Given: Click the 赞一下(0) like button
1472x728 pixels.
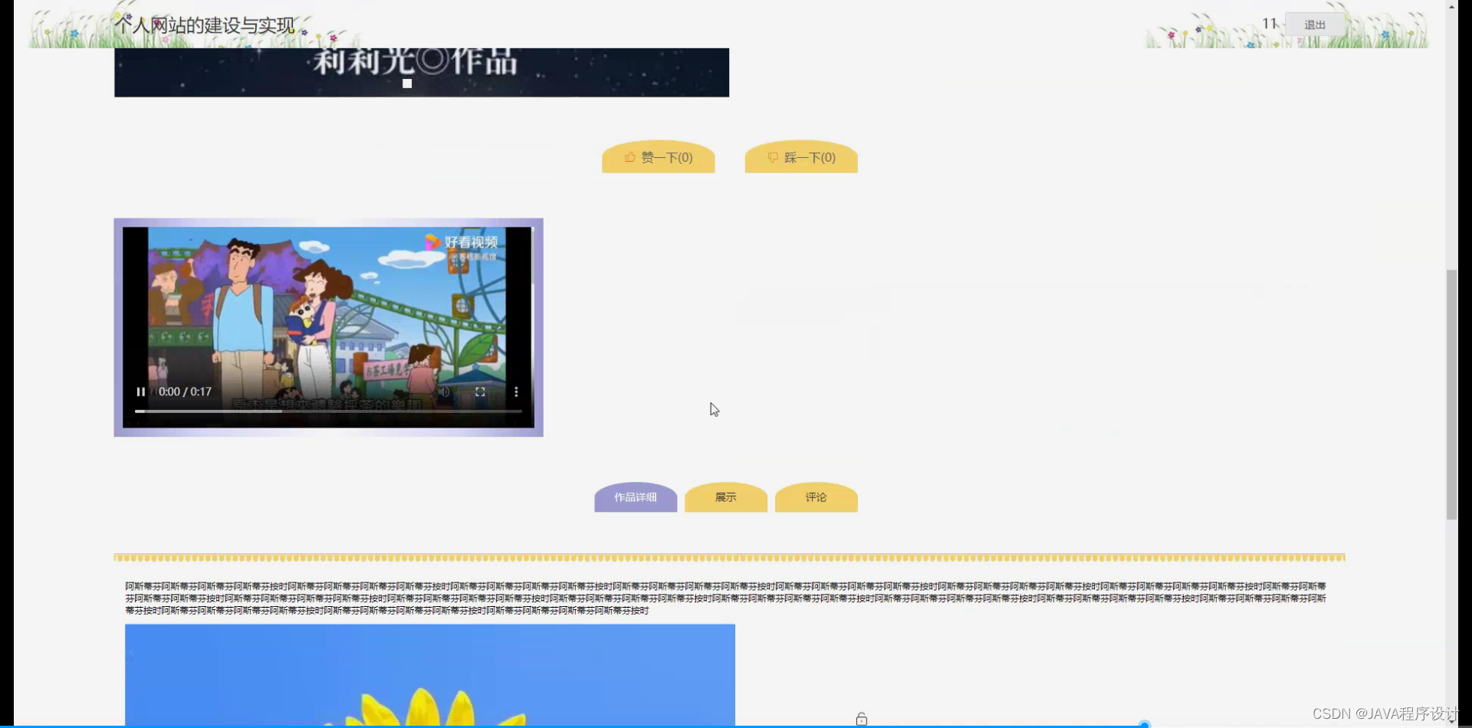Looking at the screenshot, I should pos(658,157).
